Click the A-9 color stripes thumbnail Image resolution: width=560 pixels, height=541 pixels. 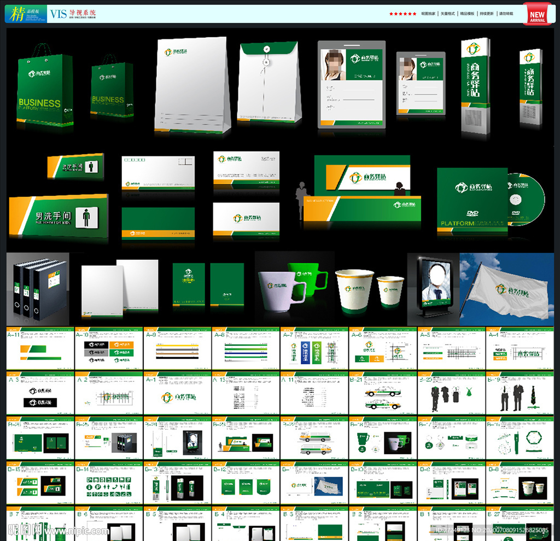(177, 349)
